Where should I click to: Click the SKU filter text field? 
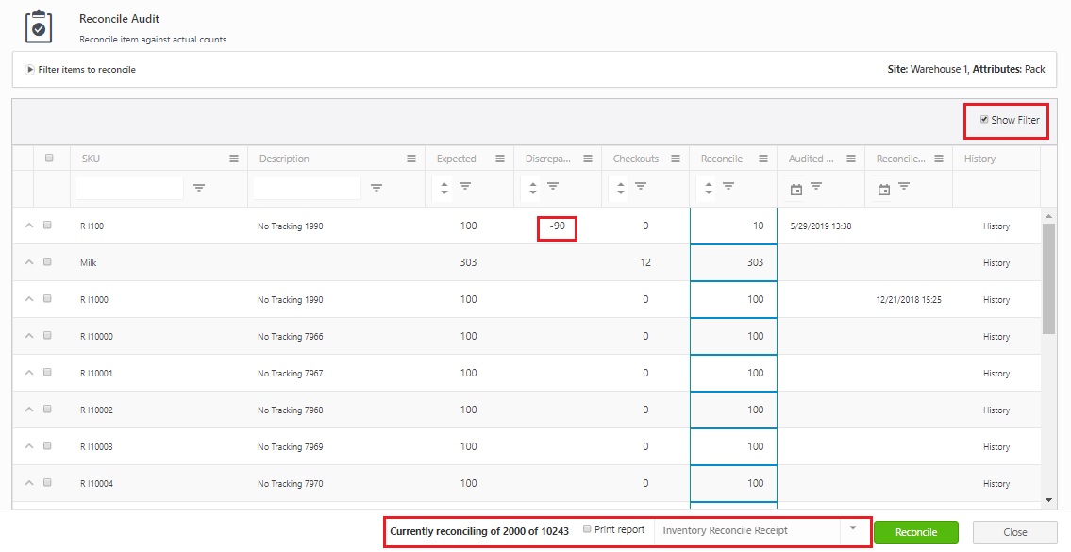coord(130,188)
